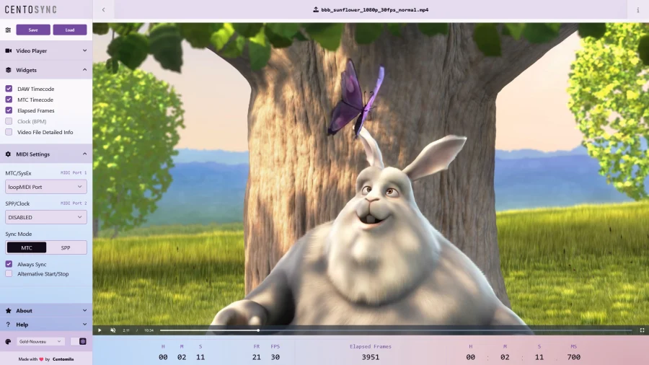Click the Help question mark icon
The width and height of the screenshot is (649, 365).
point(8,325)
